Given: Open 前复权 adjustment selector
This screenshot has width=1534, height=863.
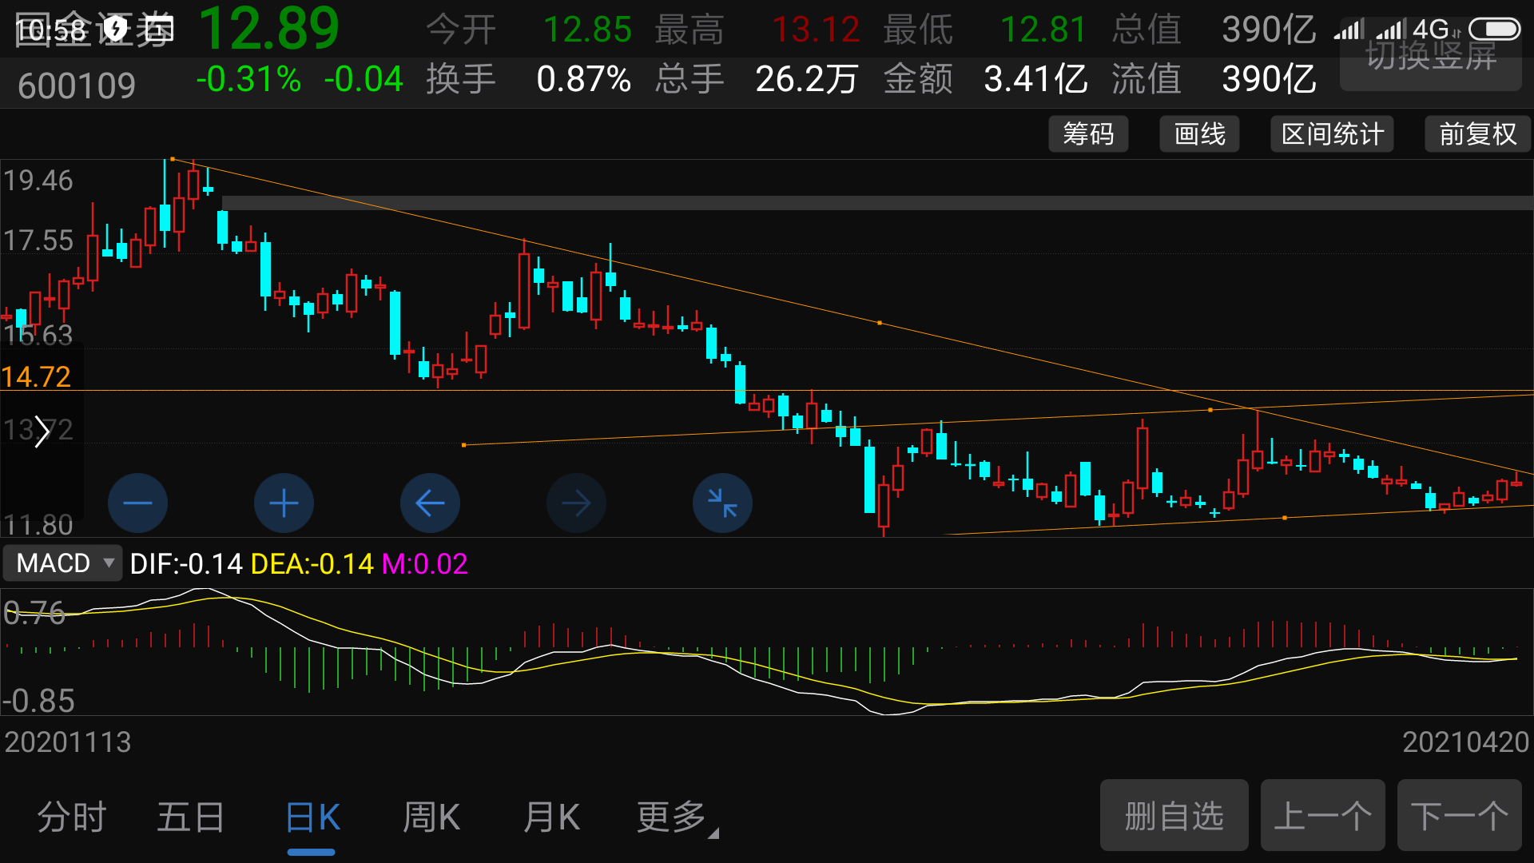Looking at the screenshot, I should (1477, 133).
